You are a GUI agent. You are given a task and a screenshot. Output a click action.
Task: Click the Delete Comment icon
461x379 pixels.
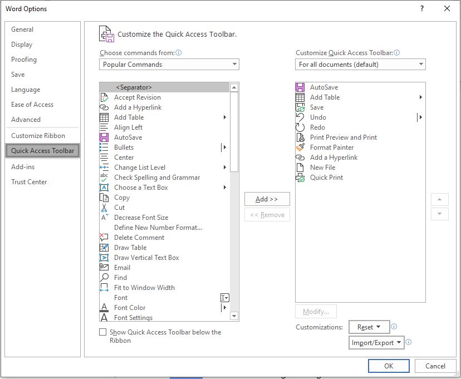[x=104, y=238]
